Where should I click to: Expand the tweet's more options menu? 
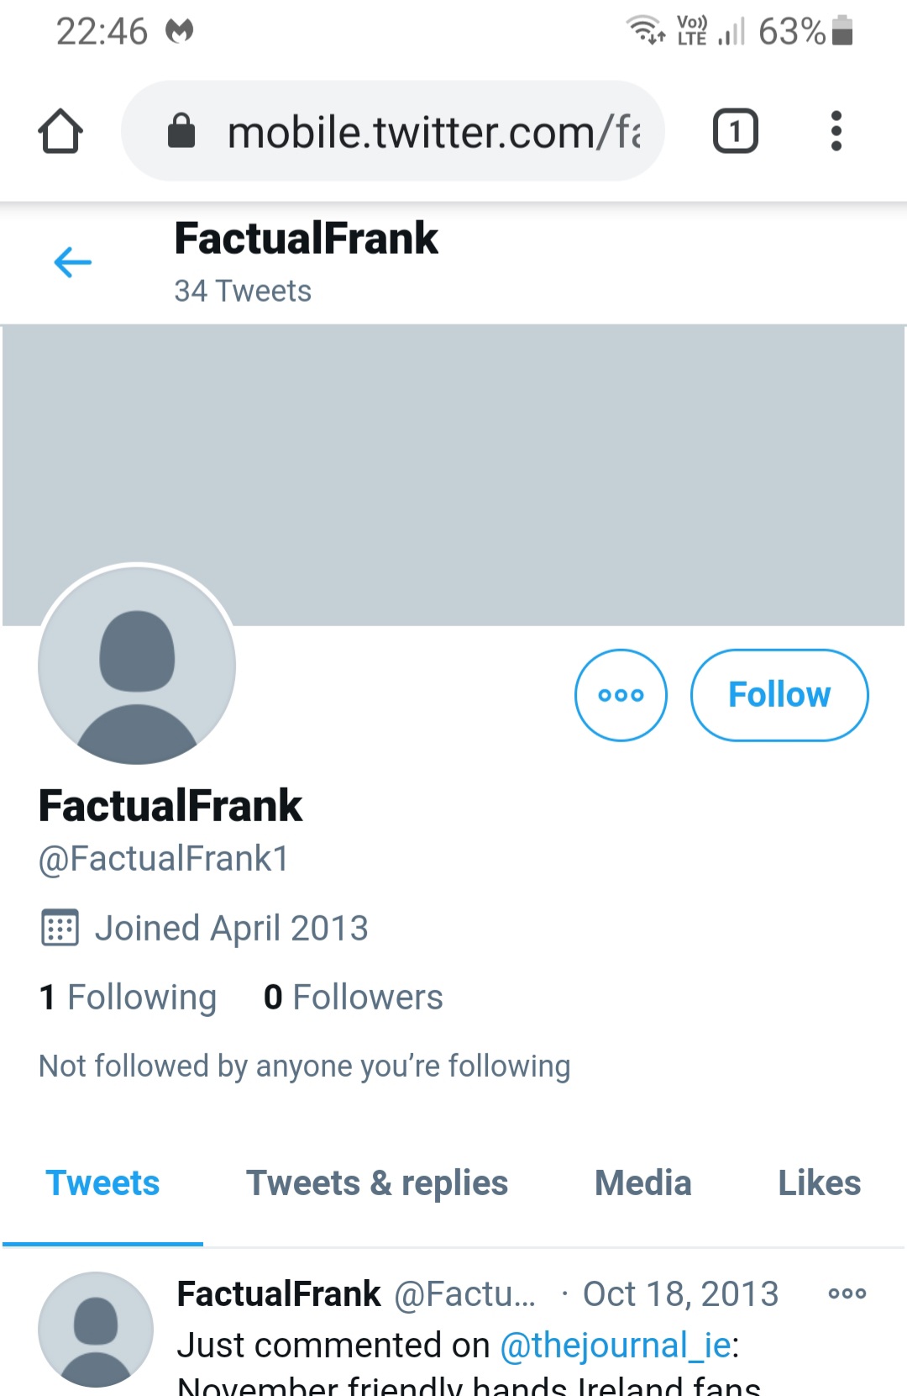(x=847, y=1294)
